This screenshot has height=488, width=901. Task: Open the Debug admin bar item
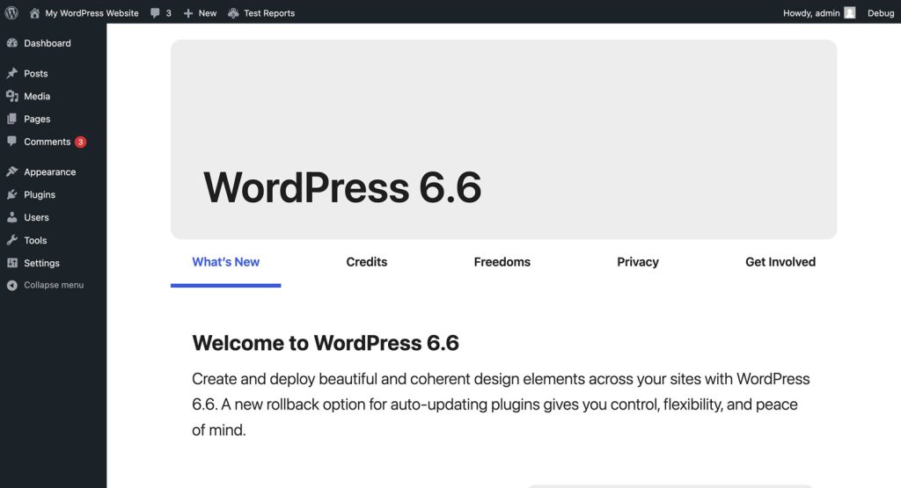880,13
